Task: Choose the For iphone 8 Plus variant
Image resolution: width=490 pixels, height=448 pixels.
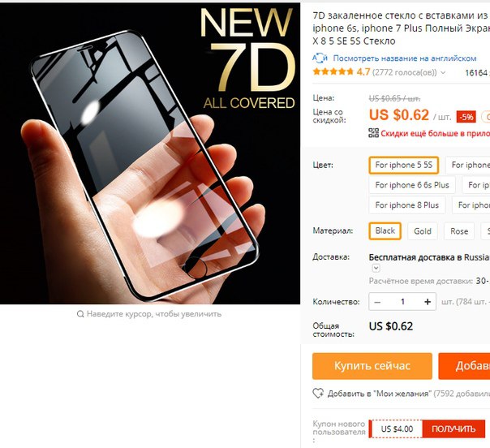Action: tap(407, 205)
